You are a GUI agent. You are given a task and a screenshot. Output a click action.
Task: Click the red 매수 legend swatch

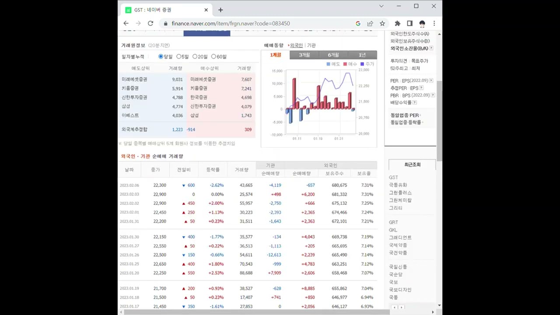tap(345, 64)
